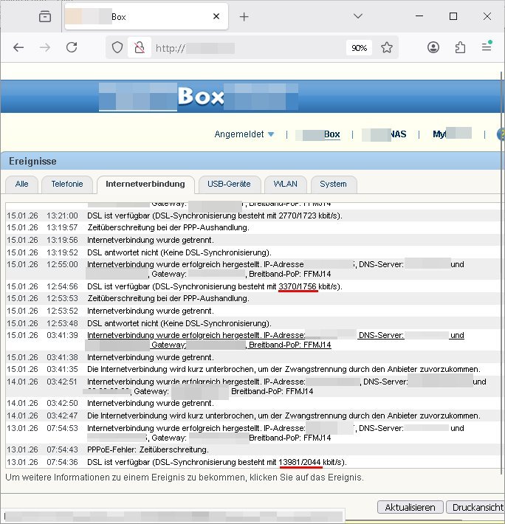
Task: Switch to the Telefonie tab
Action: coord(67,184)
